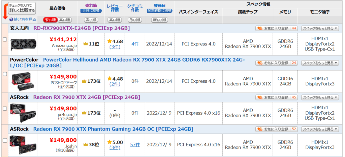Click the レビュー評価 column header
This screenshot has width=345, height=157.
115,8
